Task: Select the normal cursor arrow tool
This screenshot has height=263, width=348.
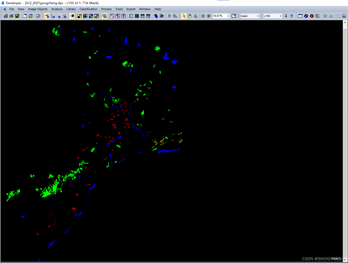Action: click(184, 16)
